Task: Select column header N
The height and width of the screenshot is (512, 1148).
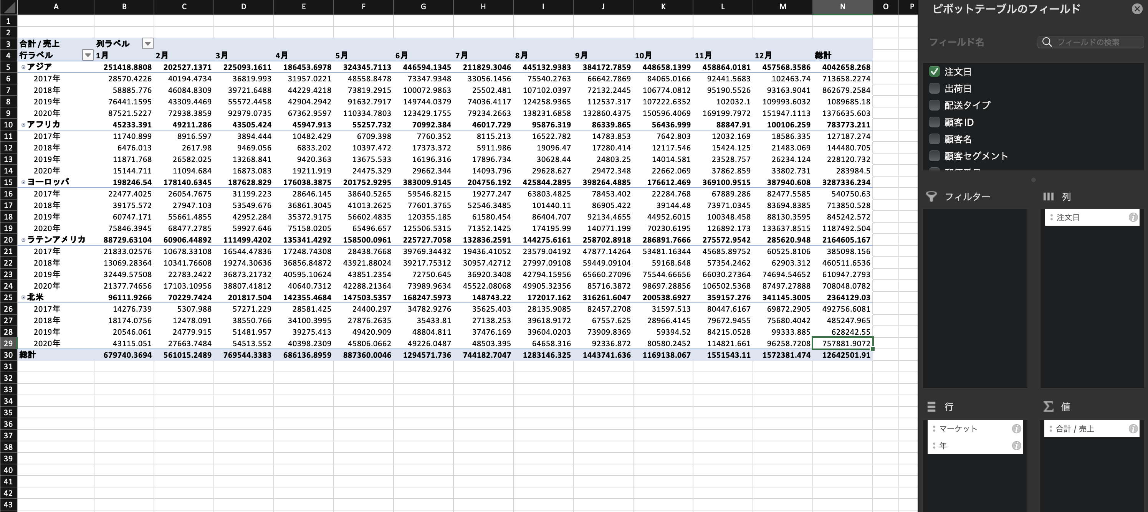Action: [x=842, y=7]
